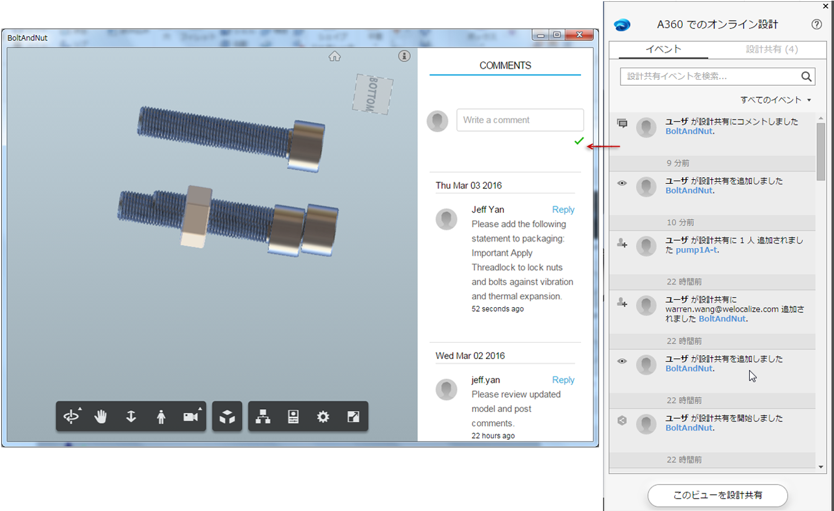
Task: Open the Properties panel icon
Action: coord(293,417)
